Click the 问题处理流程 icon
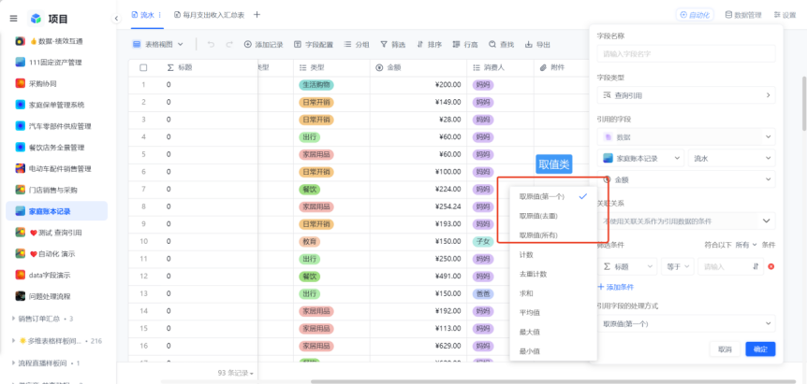Viewport: 807px width, 384px height. pyautogui.click(x=20, y=296)
